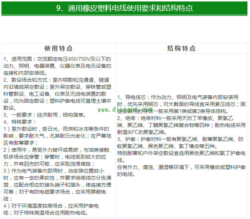Click sub-item 2）使用中 paragraph

click(57, 157)
